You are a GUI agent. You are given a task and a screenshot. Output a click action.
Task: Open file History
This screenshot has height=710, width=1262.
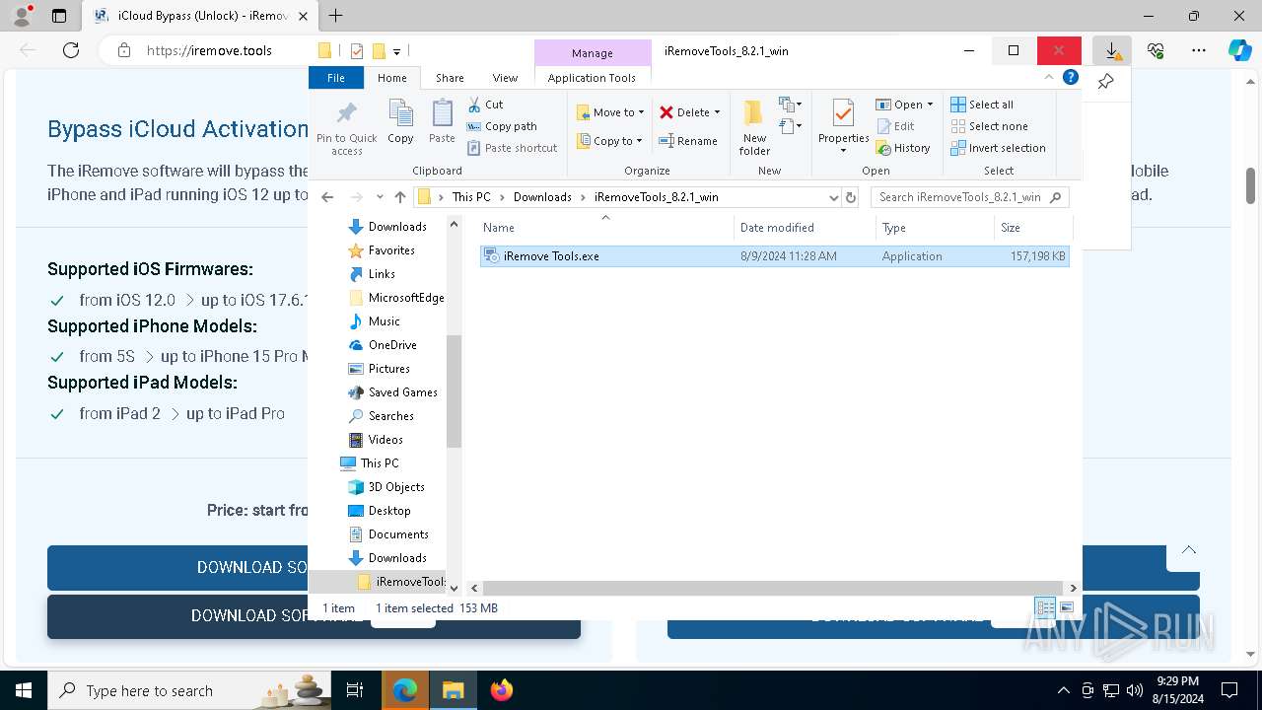(x=902, y=148)
